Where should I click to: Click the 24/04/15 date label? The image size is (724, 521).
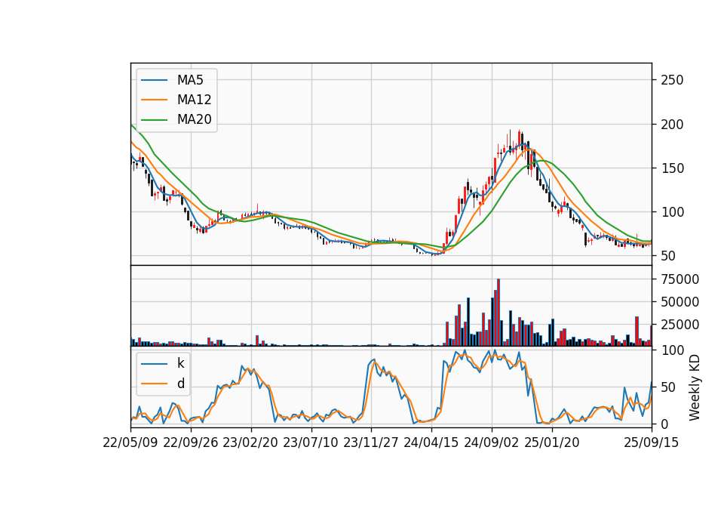click(431, 442)
